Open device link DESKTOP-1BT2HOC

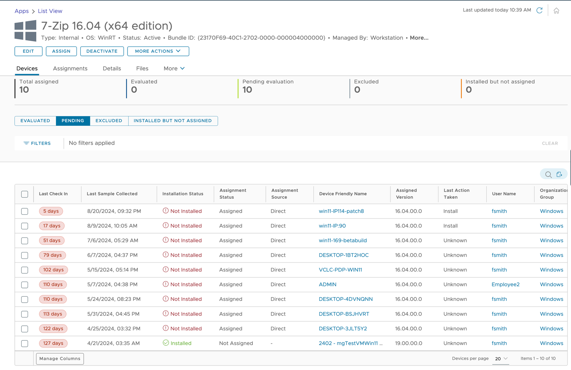click(x=343, y=255)
